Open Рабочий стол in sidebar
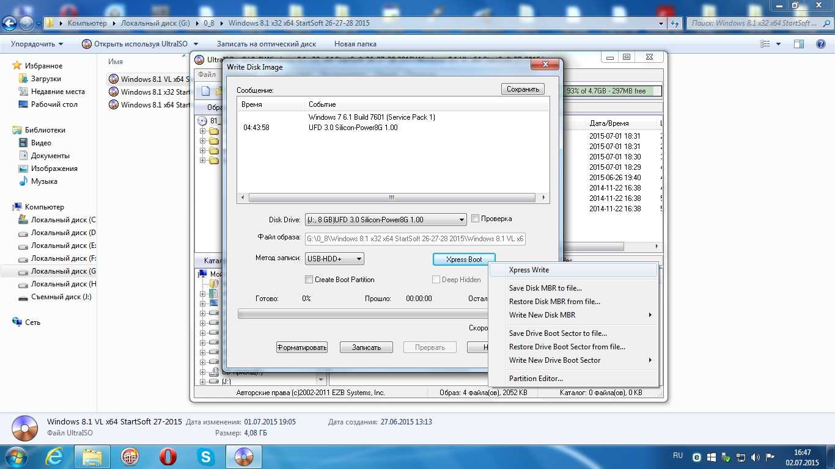This screenshot has width=835, height=469. pos(54,104)
